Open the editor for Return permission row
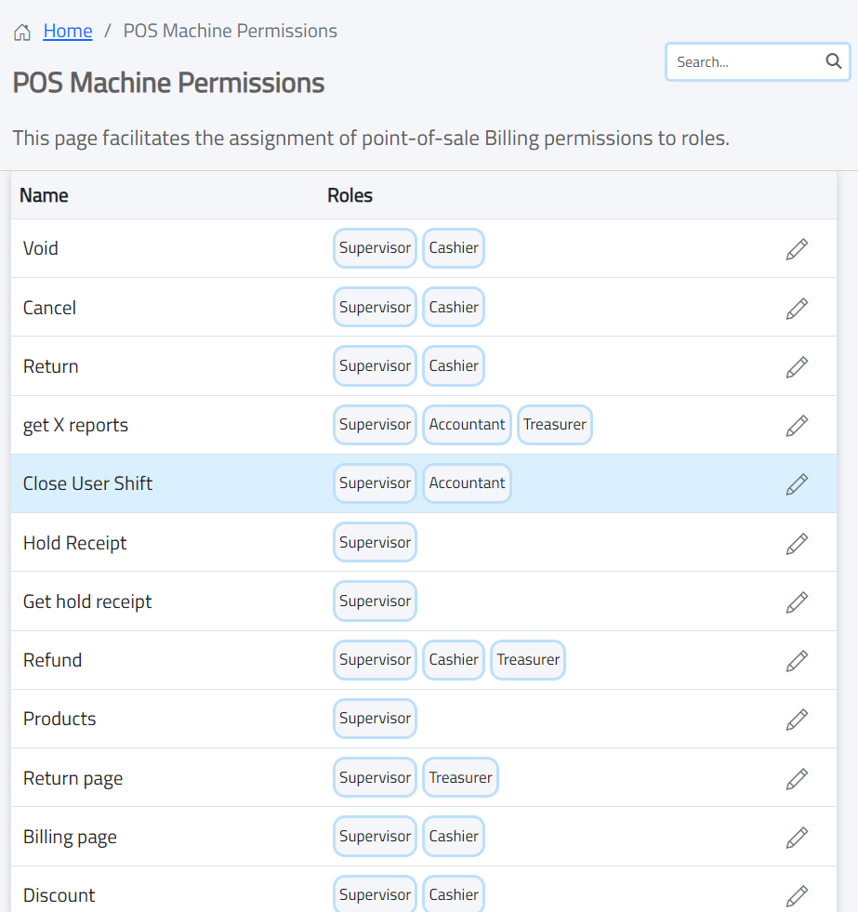Viewport: 858px width, 912px height. pyautogui.click(x=797, y=366)
